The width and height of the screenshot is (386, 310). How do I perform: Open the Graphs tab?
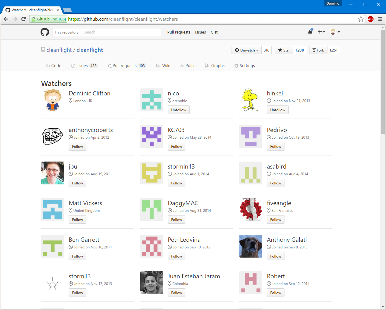coord(215,66)
